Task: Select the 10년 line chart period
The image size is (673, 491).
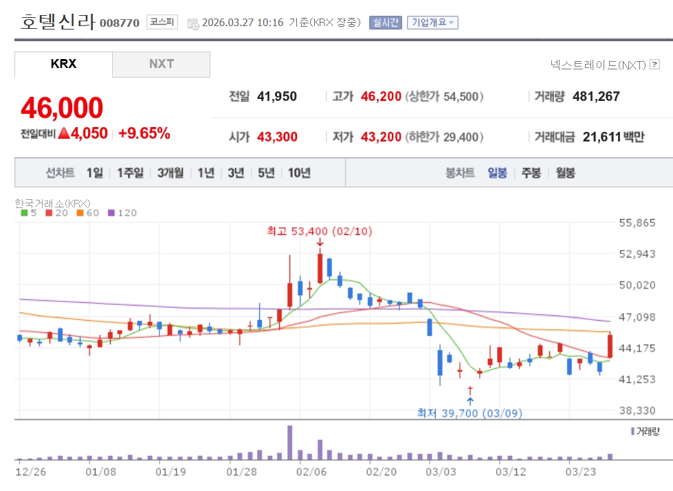Action: [299, 173]
